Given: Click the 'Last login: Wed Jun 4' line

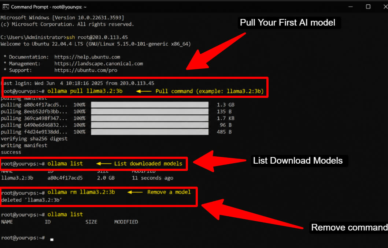Looking at the screenshot, I should 79,83.
